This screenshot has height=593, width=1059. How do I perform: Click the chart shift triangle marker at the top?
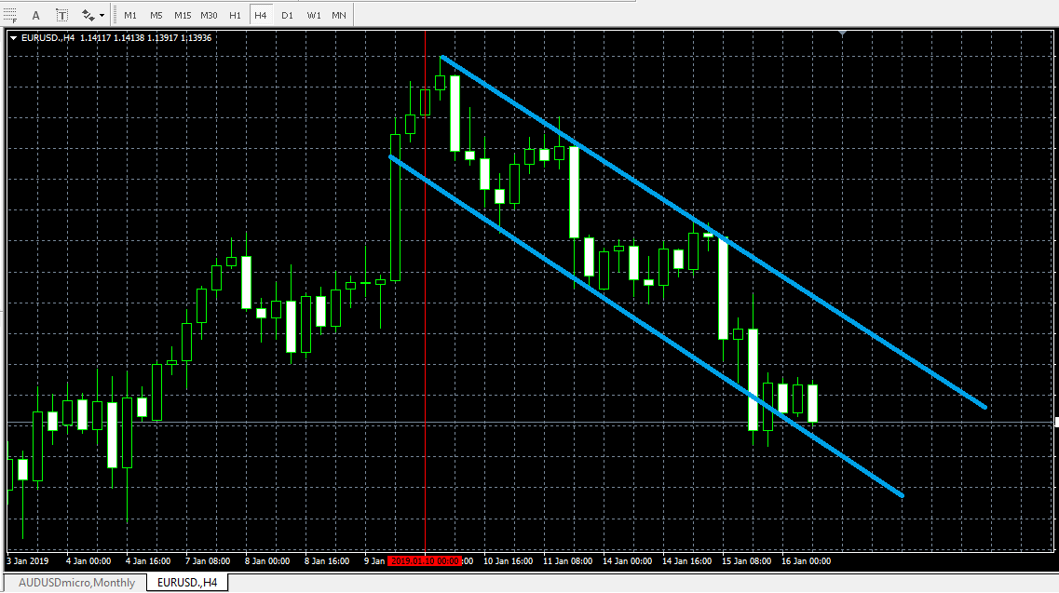tap(842, 34)
